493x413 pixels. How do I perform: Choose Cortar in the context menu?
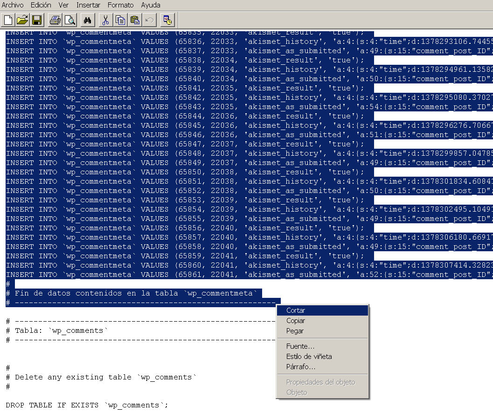[x=296, y=310]
